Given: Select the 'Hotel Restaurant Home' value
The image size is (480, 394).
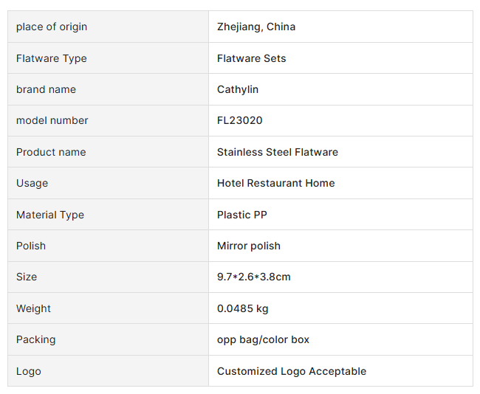Looking at the screenshot, I should (275, 183).
